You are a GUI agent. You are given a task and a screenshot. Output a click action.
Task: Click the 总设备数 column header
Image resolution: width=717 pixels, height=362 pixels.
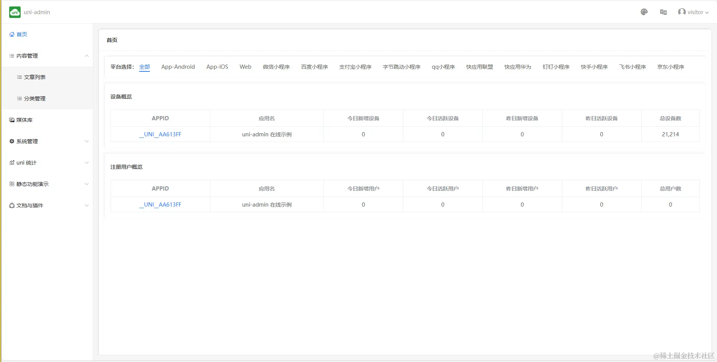pyautogui.click(x=670, y=118)
